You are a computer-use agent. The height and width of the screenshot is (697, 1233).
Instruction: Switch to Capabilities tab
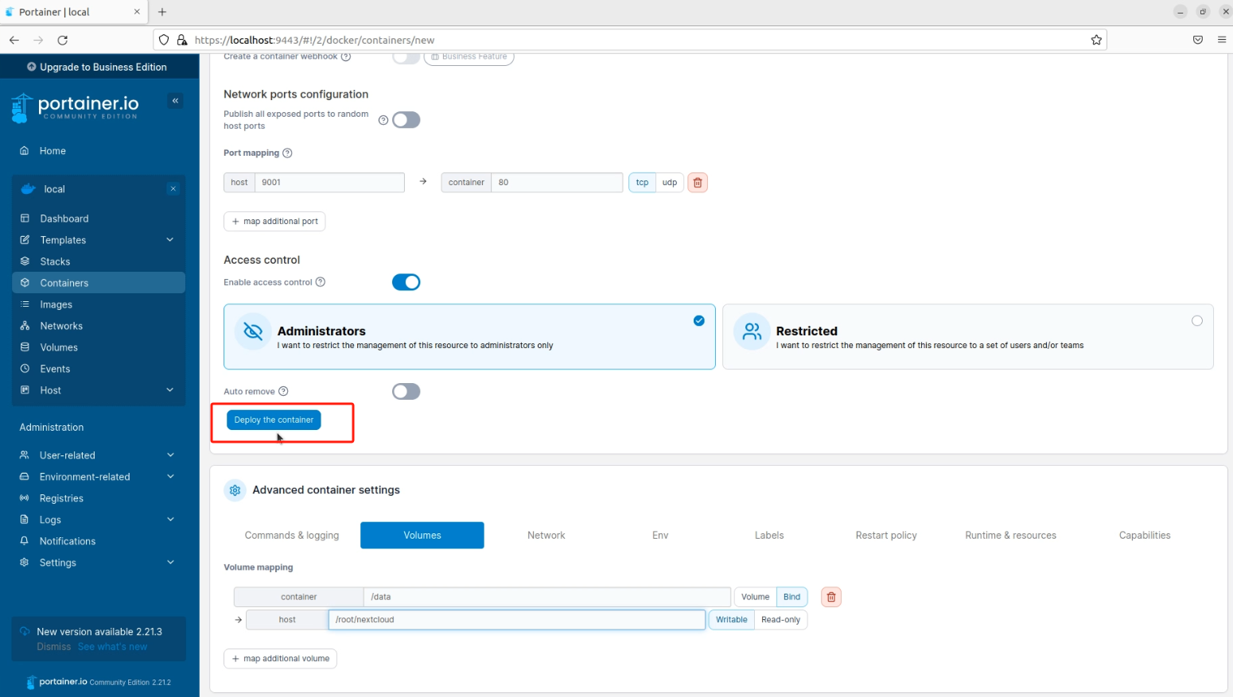coord(1145,536)
